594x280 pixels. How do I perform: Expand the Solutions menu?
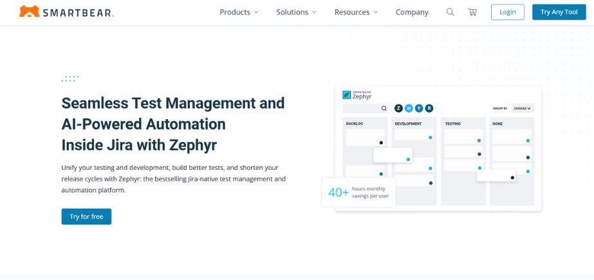[x=296, y=12]
